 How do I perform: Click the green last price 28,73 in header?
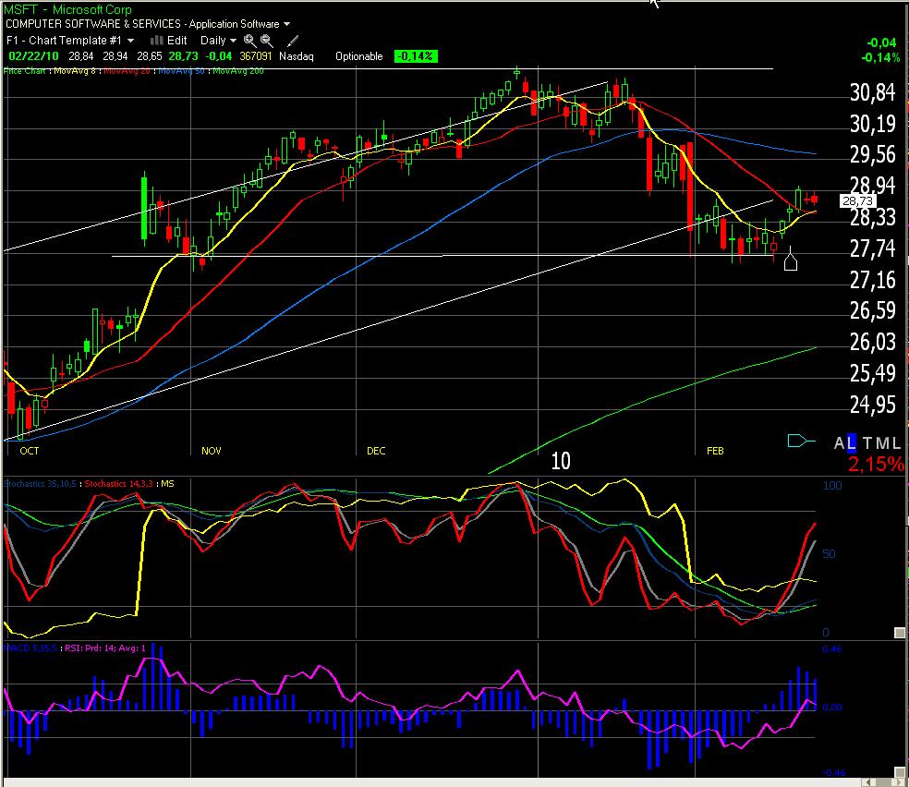(183, 56)
